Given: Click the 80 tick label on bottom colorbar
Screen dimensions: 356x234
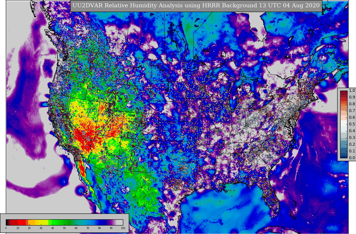Looking at the screenshot, I should pos(100,228).
